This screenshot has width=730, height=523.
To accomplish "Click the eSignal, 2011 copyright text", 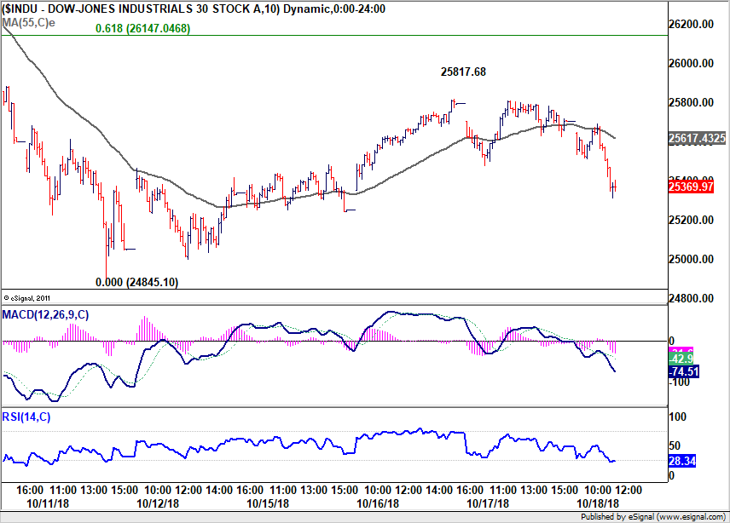I will (26, 298).
